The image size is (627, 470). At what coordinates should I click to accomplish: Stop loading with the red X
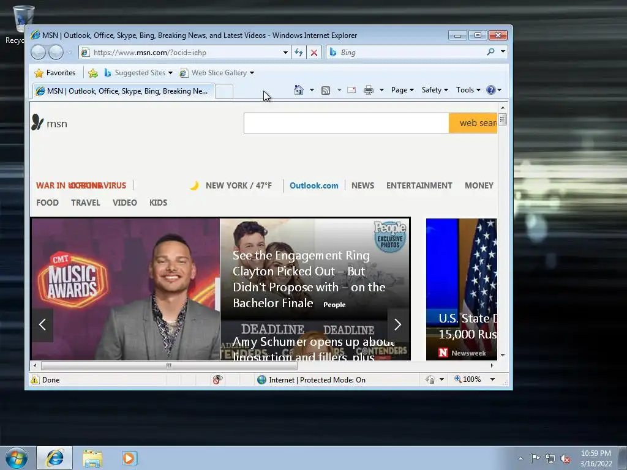pyautogui.click(x=314, y=53)
